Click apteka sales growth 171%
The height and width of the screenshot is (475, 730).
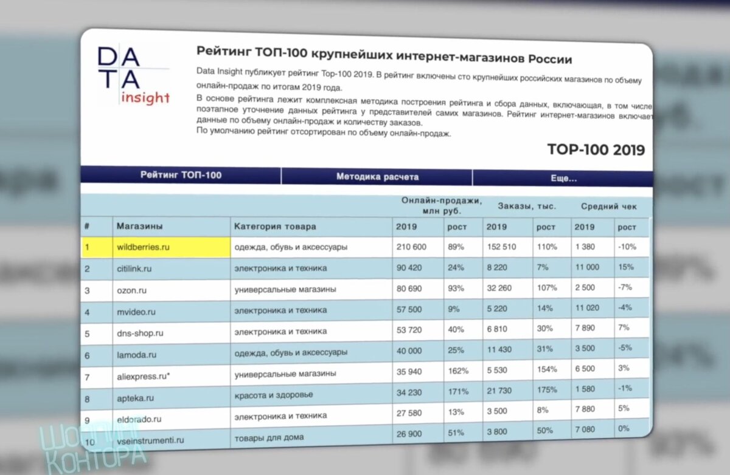[x=459, y=391]
